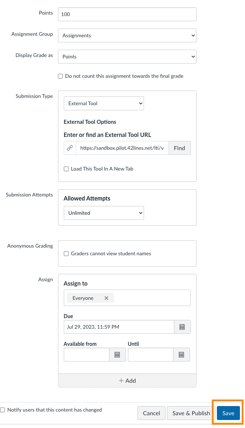Click the highlighted Save button
Viewport: 245px width, 428px height.
tap(228, 413)
